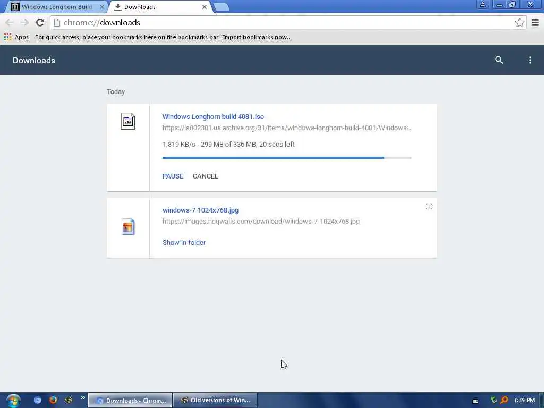Open the Windows Longhorn build 4081.iso link
This screenshot has height=408, width=544.
213,116
